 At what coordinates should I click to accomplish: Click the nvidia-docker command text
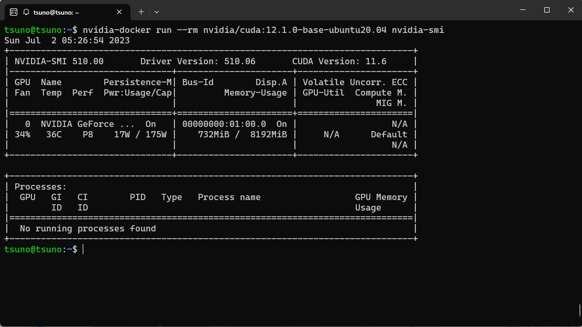(263, 30)
